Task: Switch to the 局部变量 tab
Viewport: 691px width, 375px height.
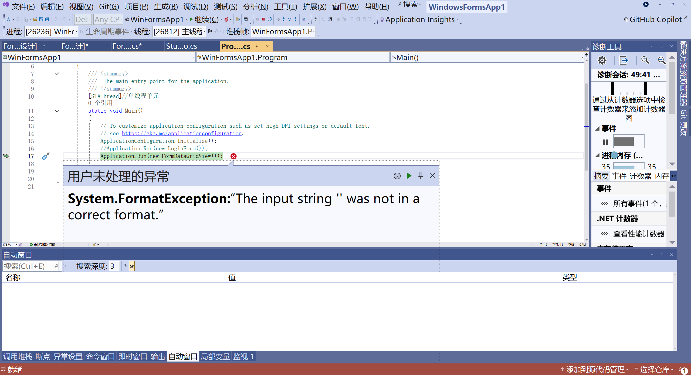Action: pyautogui.click(x=215, y=356)
